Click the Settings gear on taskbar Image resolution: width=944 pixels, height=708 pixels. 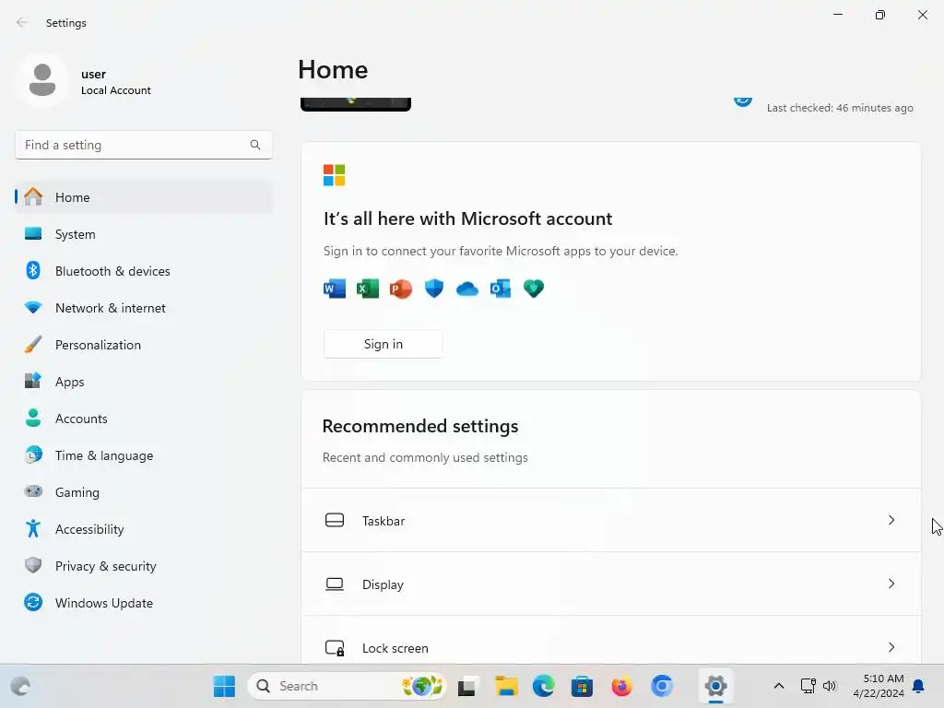[x=715, y=686]
